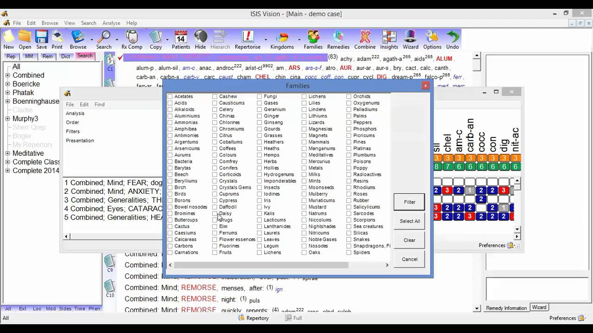Tick the Fungi checkbox
The image size is (593, 333).
pyautogui.click(x=259, y=97)
